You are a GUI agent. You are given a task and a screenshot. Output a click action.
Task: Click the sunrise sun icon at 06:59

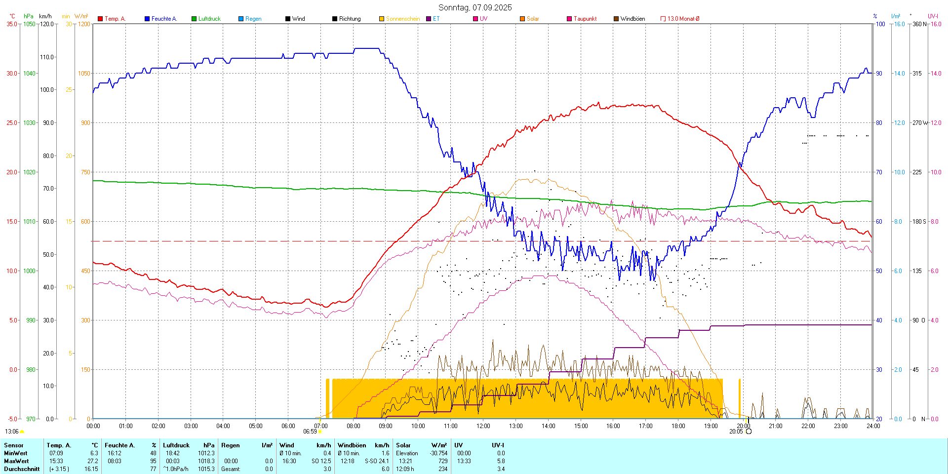click(x=320, y=432)
